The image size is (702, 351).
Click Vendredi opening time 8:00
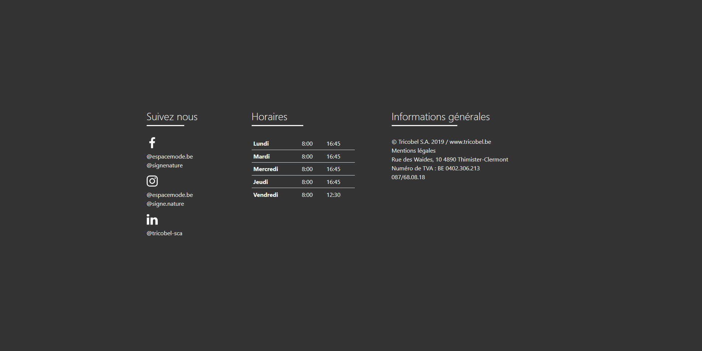(307, 195)
